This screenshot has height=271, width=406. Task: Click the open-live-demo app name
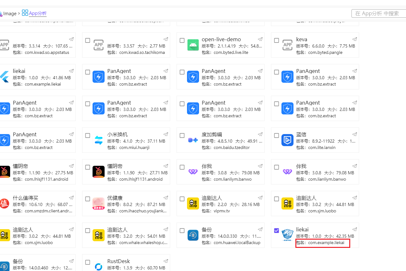[221, 39]
